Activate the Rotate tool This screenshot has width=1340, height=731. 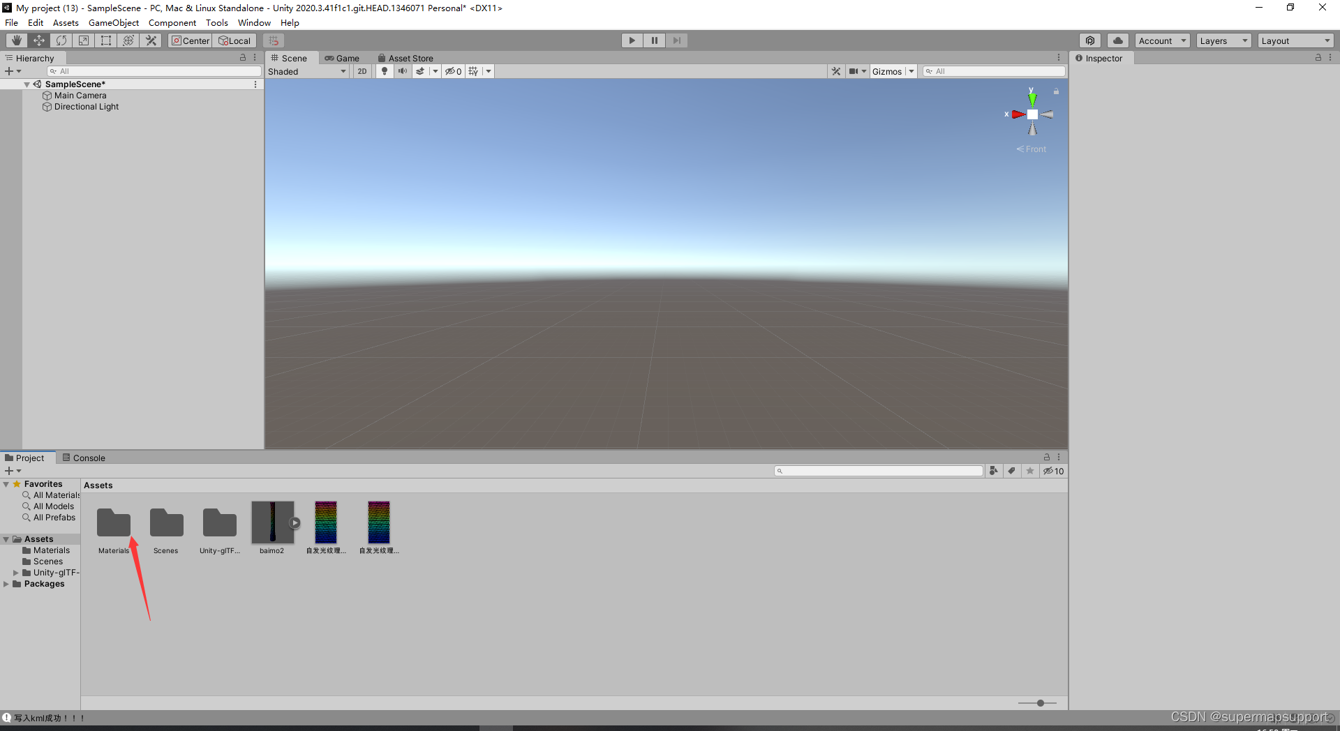point(61,40)
